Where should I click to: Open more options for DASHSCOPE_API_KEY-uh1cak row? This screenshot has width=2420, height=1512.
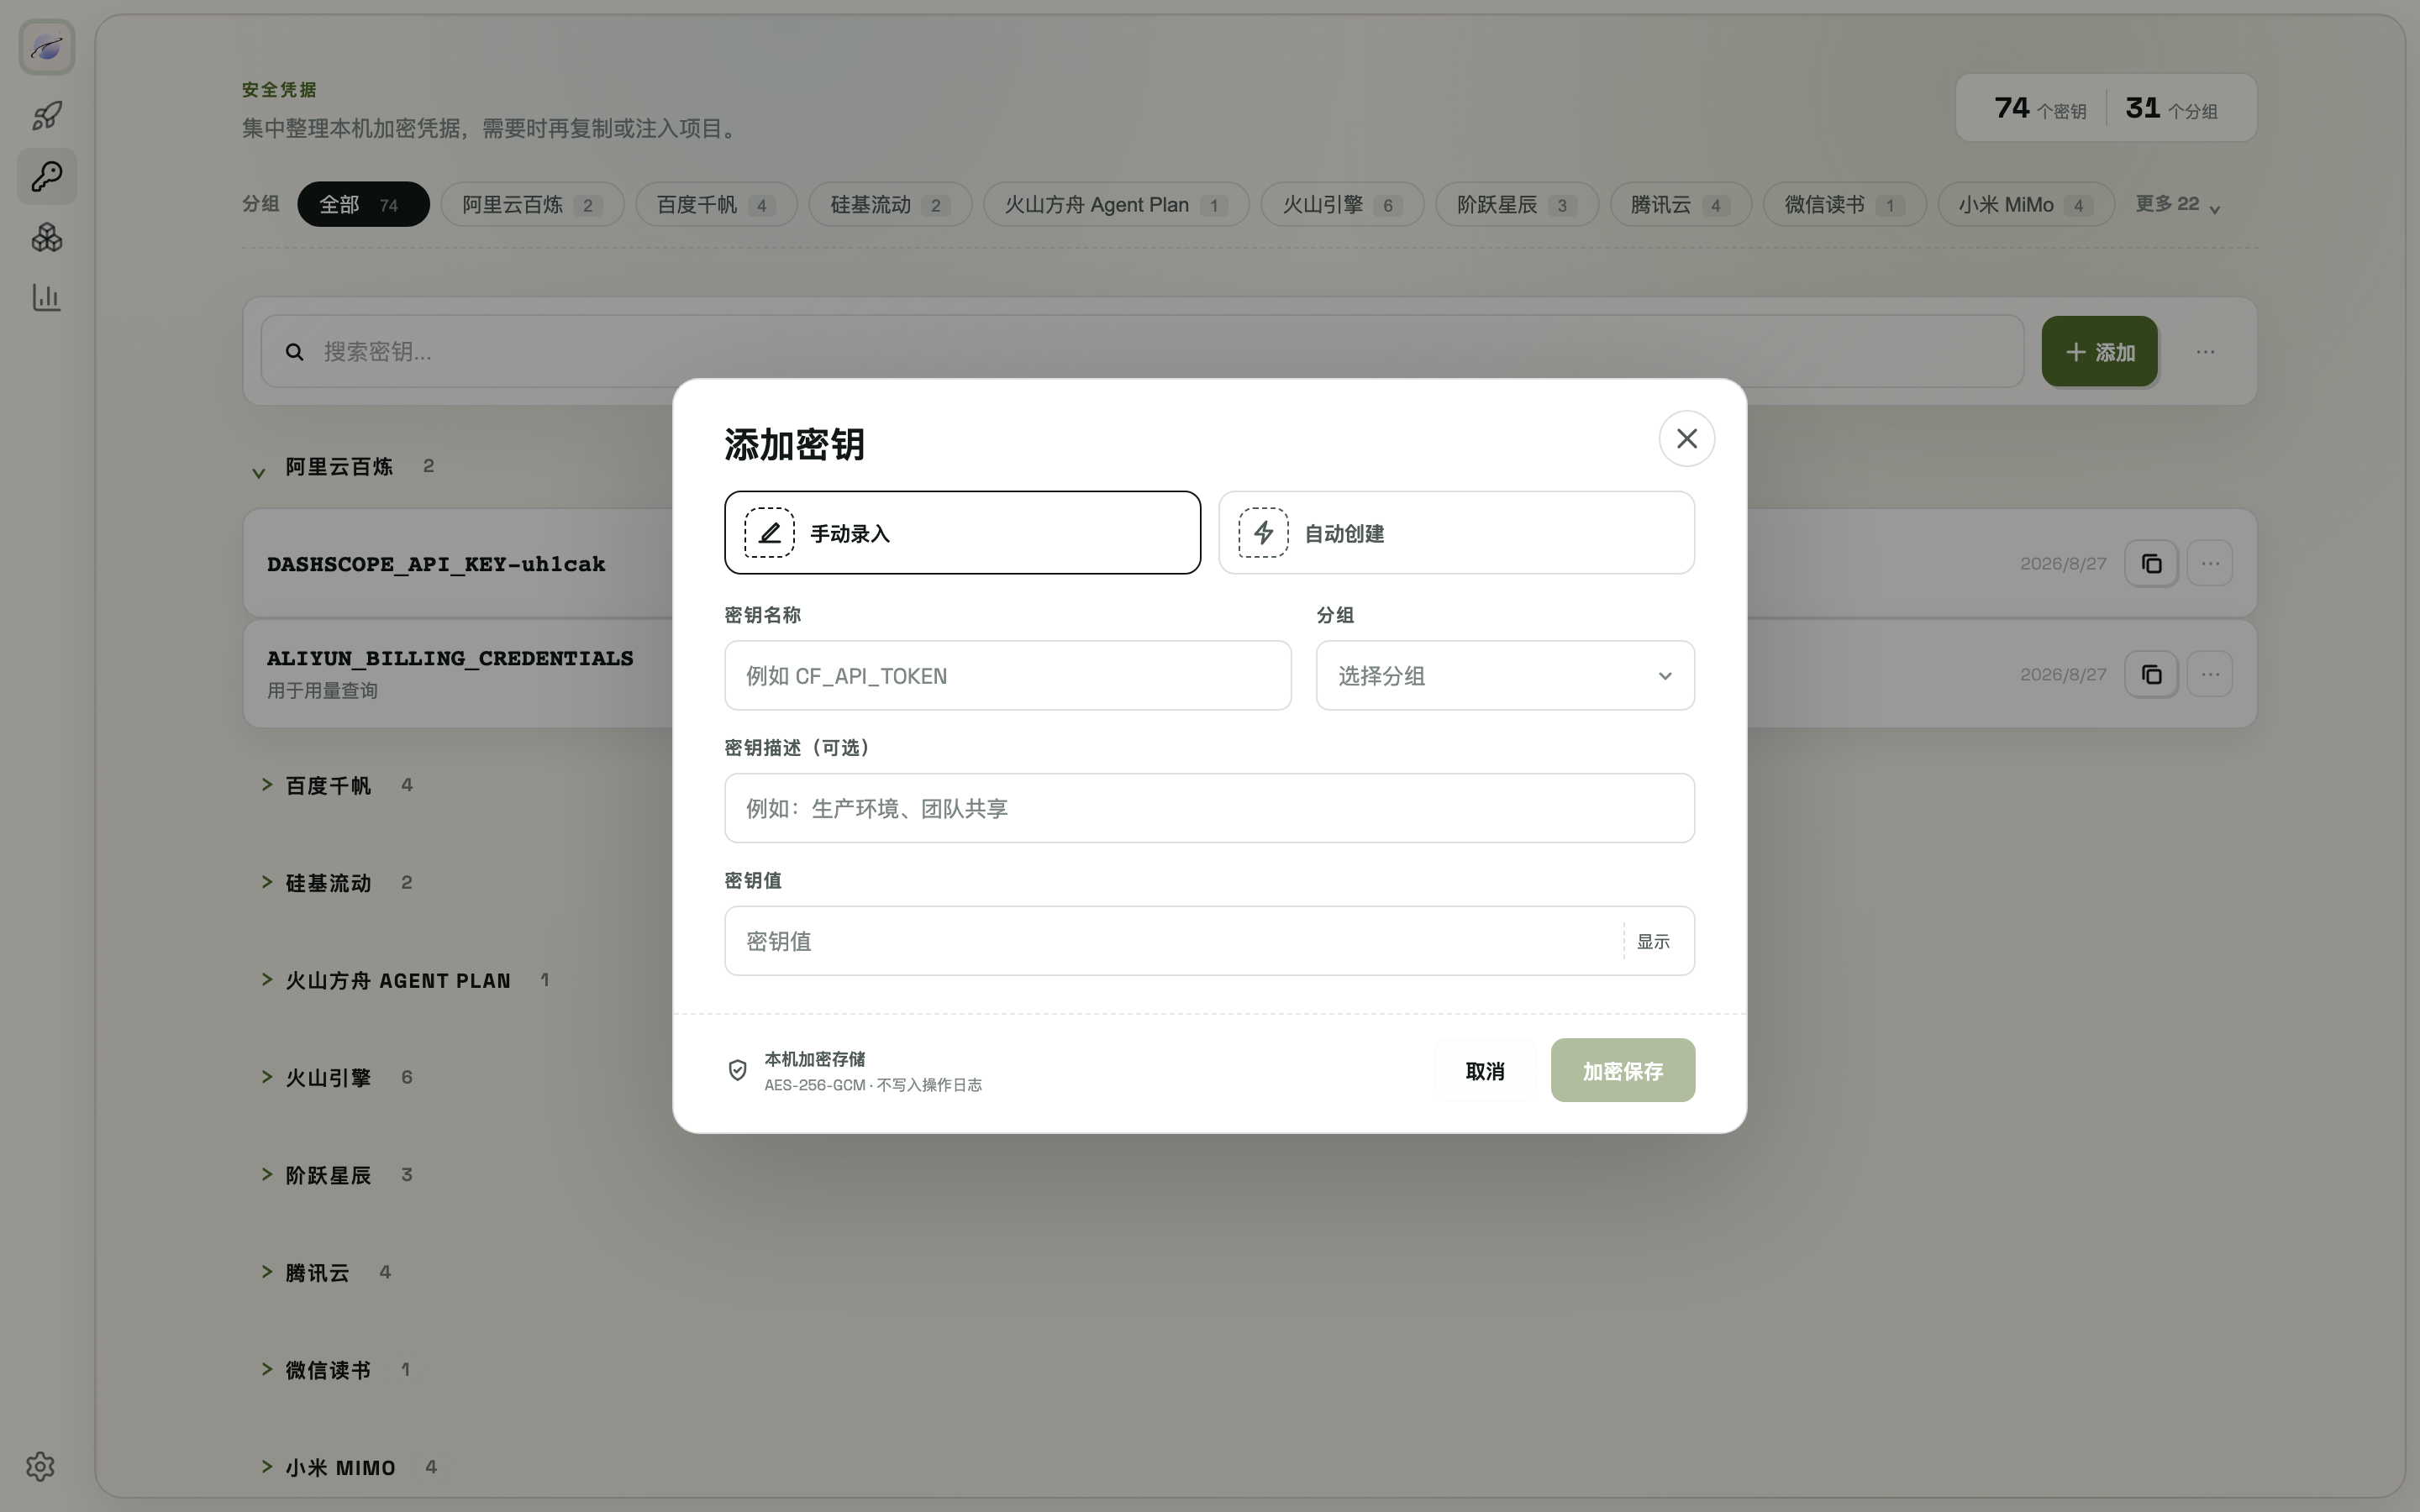(2210, 564)
